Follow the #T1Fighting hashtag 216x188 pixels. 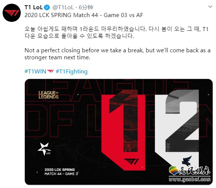[x=72, y=72]
